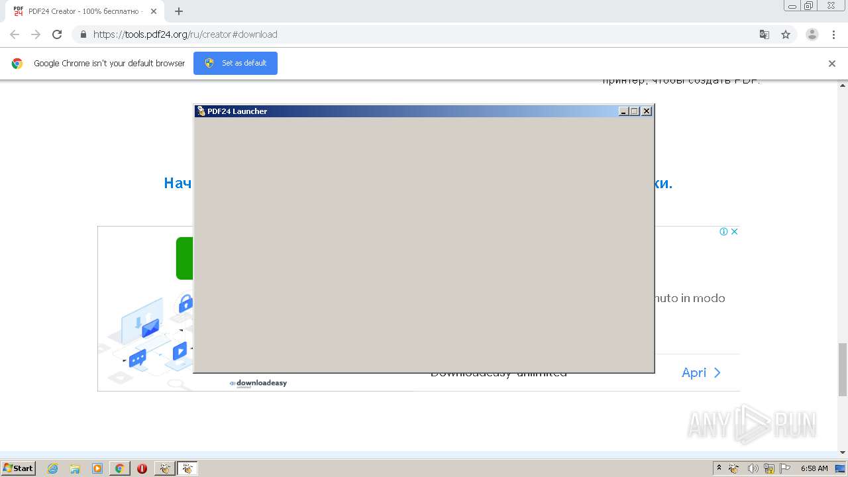
Task: Click the 6:58 AM clock
Action: click(x=814, y=468)
